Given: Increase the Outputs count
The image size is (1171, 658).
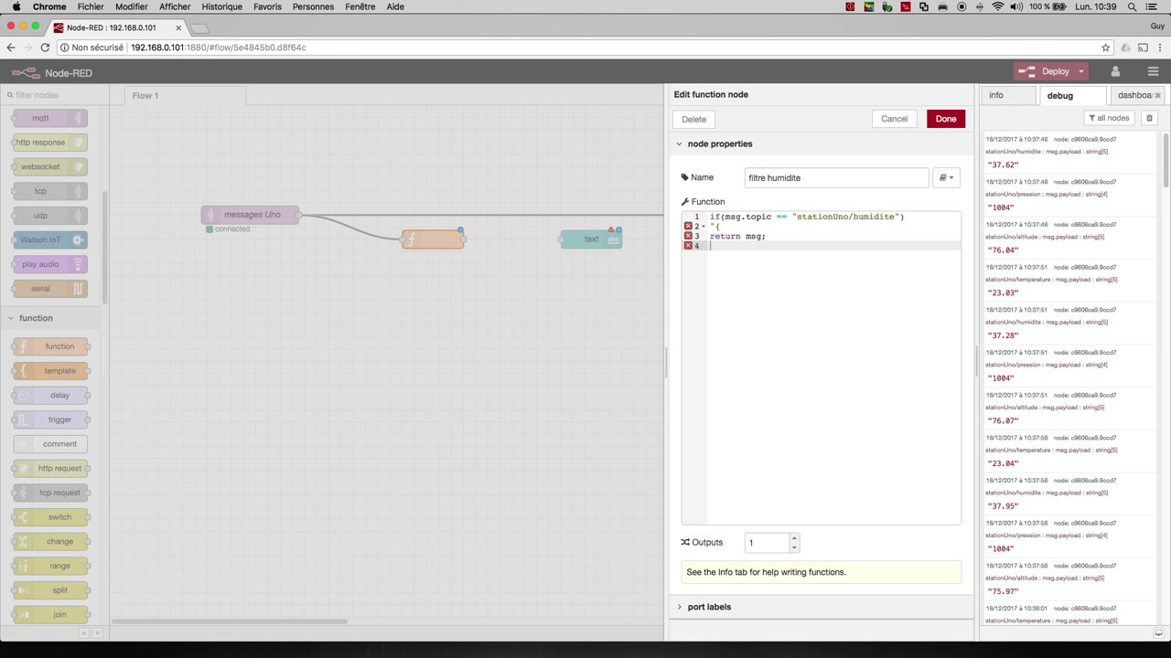Looking at the screenshot, I should click(x=794, y=538).
